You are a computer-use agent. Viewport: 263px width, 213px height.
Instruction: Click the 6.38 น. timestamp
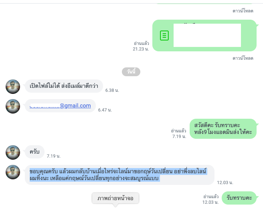112,90
